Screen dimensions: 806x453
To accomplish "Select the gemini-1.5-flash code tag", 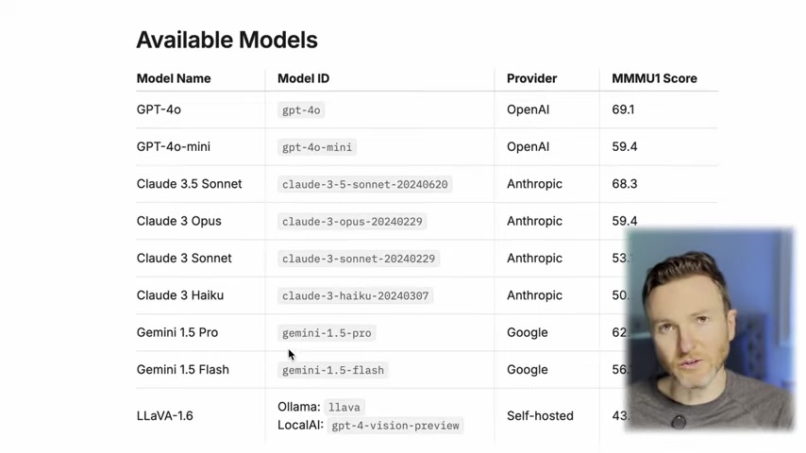I will point(332,370).
